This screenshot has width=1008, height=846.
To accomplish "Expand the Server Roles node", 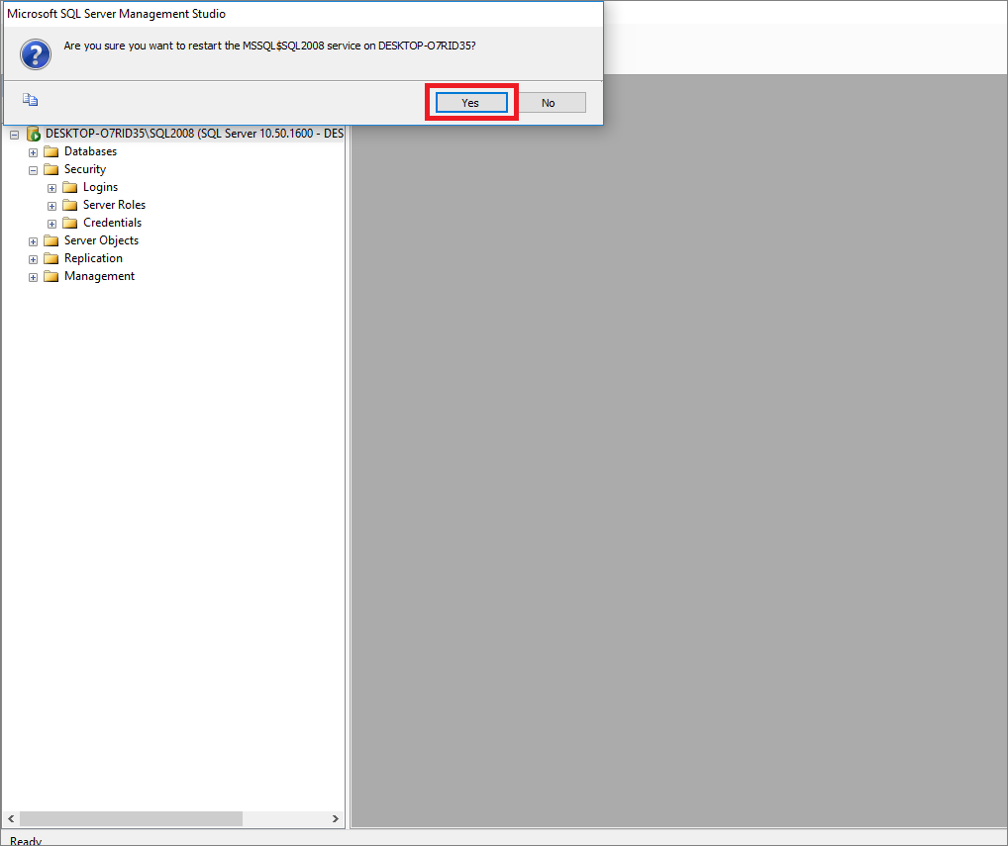I will [x=52, y=206].
